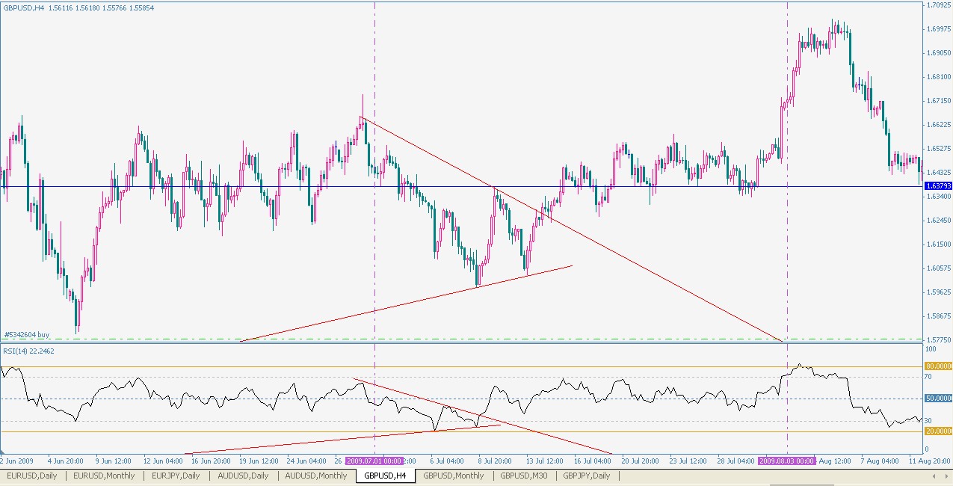Switch to the GBPUSD,Monthly tab
The height and width of the screenshot is (486, 953).
coord(453,476)
